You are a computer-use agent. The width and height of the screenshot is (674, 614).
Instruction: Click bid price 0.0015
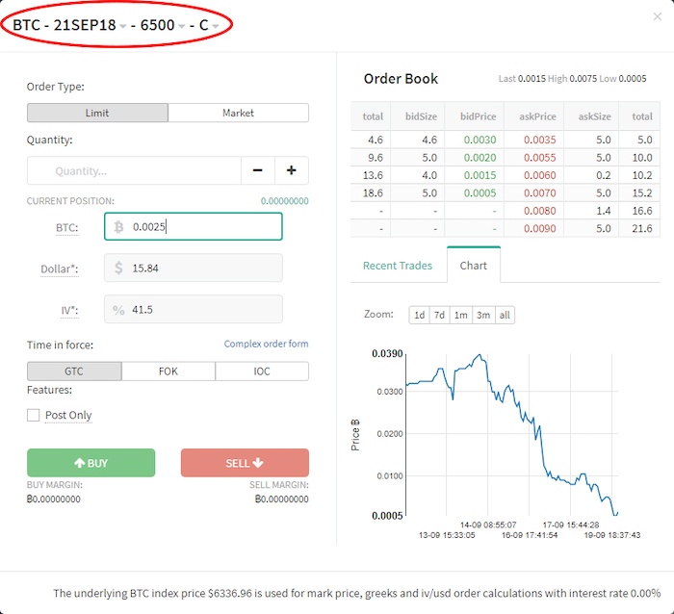point(480,175)
